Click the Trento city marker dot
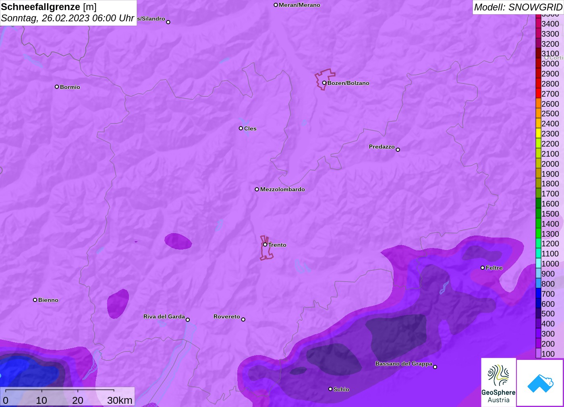Viewport: 564px width, 407px height. click(x=265, y=244)
